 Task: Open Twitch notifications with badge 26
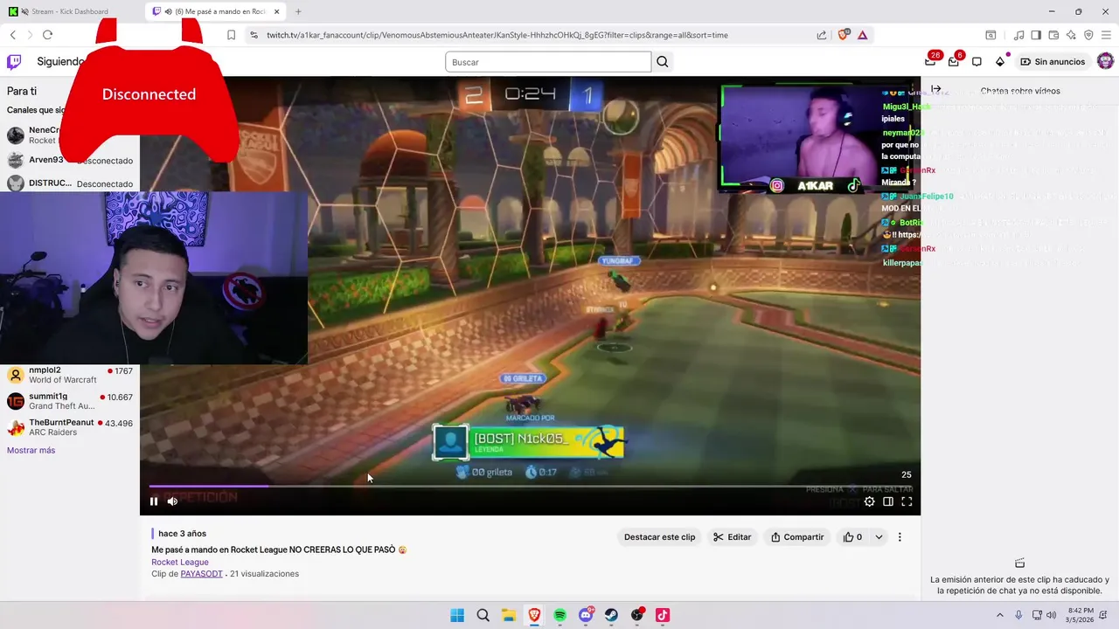click(930, 62)
